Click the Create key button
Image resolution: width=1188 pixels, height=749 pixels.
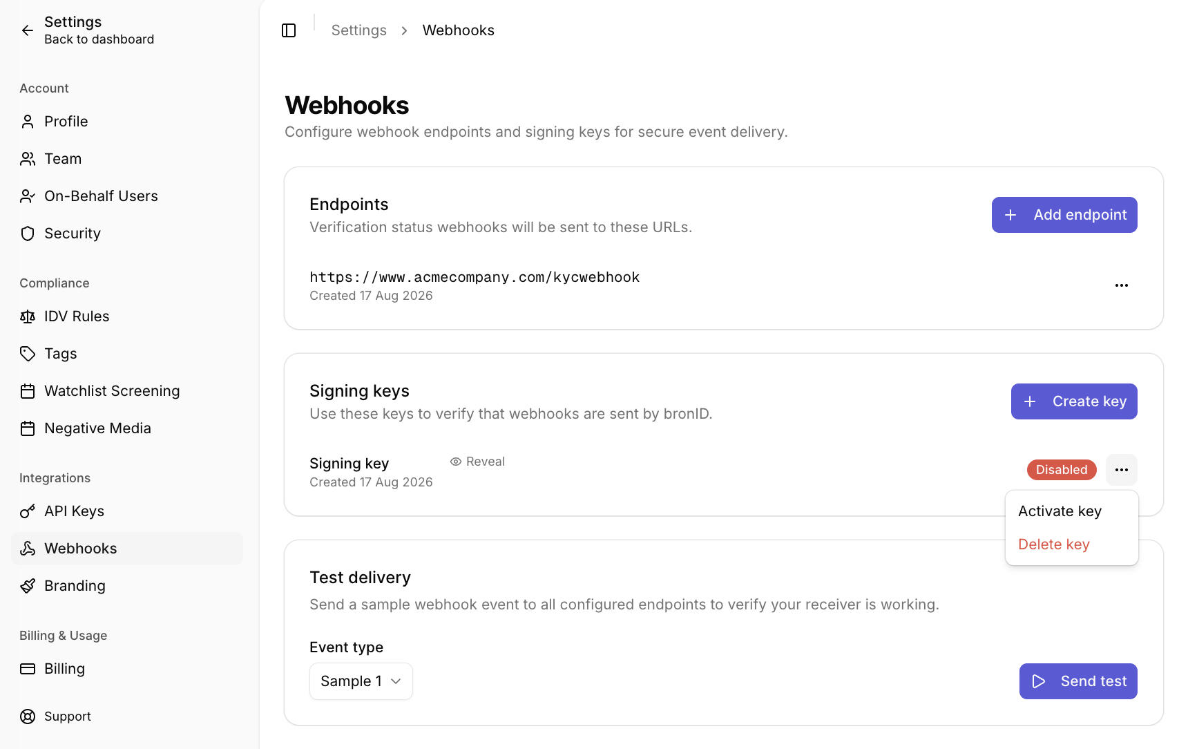[1074, 401]
